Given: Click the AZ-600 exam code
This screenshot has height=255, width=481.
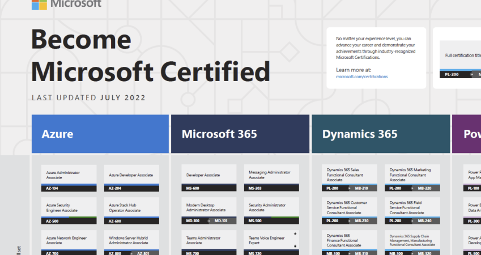Looking at the screenshot, I should [x=115, y=221].
